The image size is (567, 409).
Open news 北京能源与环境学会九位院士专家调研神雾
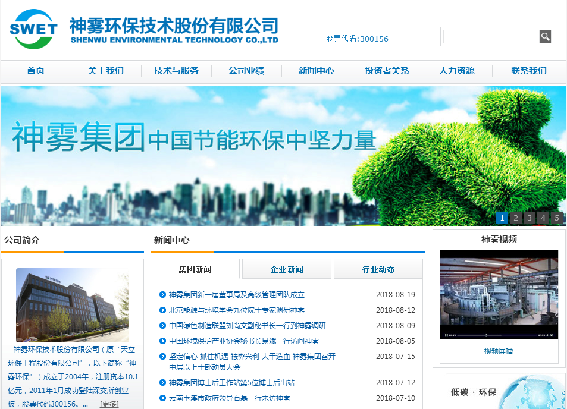[x=237, y=310]
